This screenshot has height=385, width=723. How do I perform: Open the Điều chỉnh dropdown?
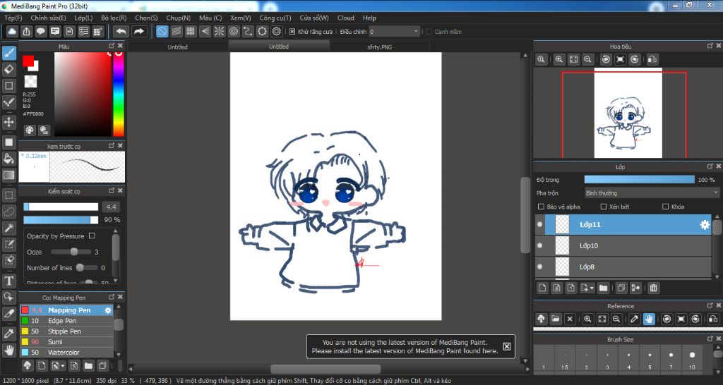pyautogui.click(x=394, y=31)
